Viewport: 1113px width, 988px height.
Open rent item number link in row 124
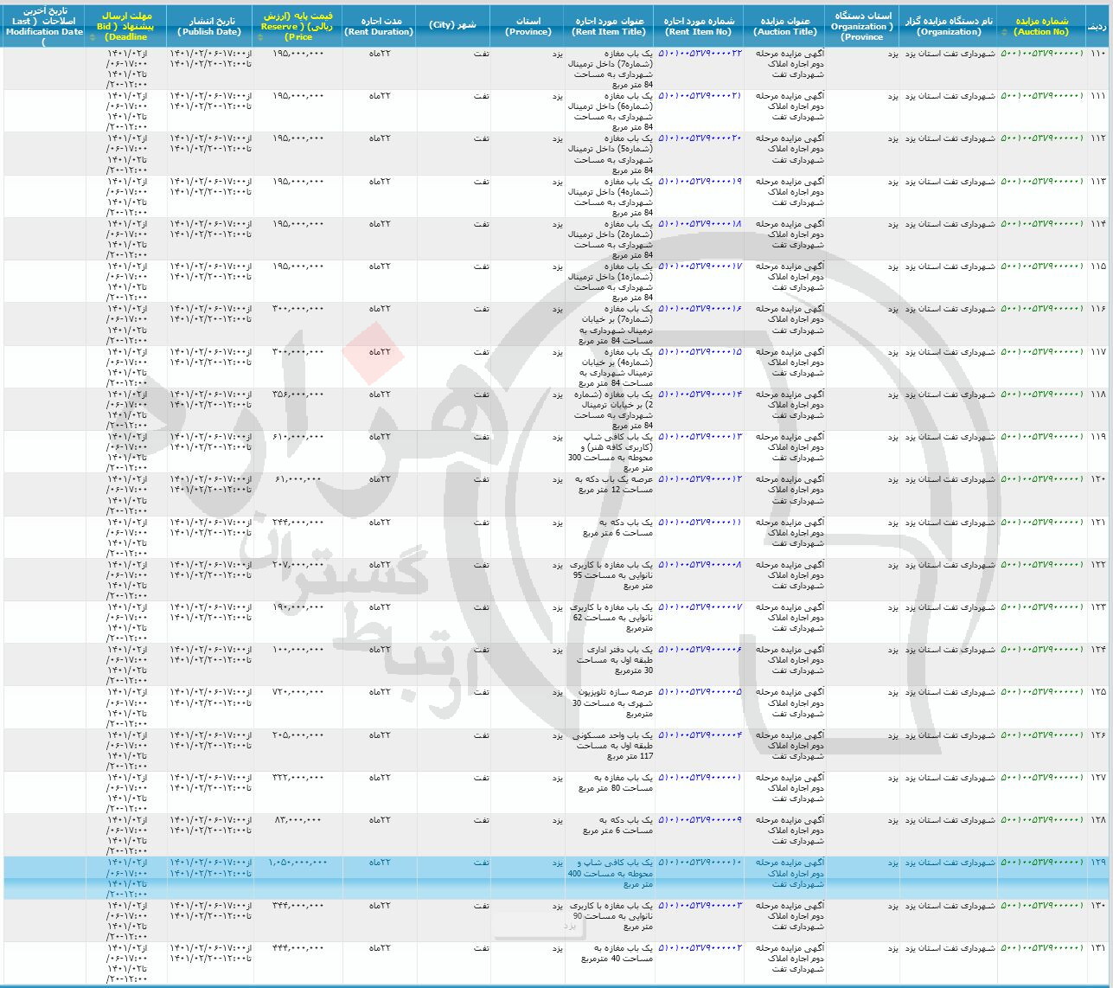click(700, 650)
